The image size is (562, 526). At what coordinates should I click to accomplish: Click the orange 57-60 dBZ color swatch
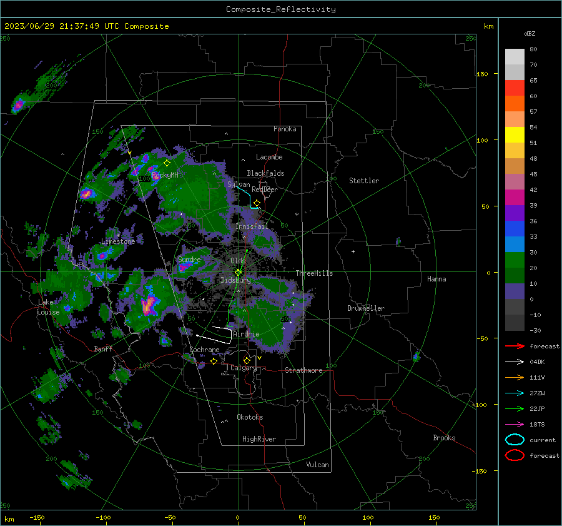click(515, 104)
